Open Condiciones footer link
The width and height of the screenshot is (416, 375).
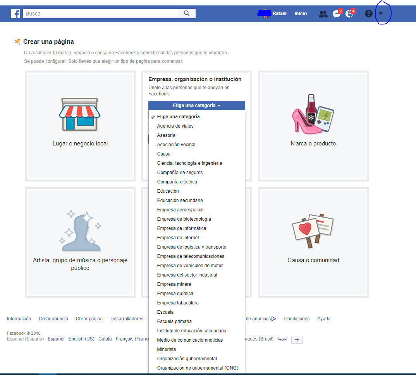coord(297,318)
